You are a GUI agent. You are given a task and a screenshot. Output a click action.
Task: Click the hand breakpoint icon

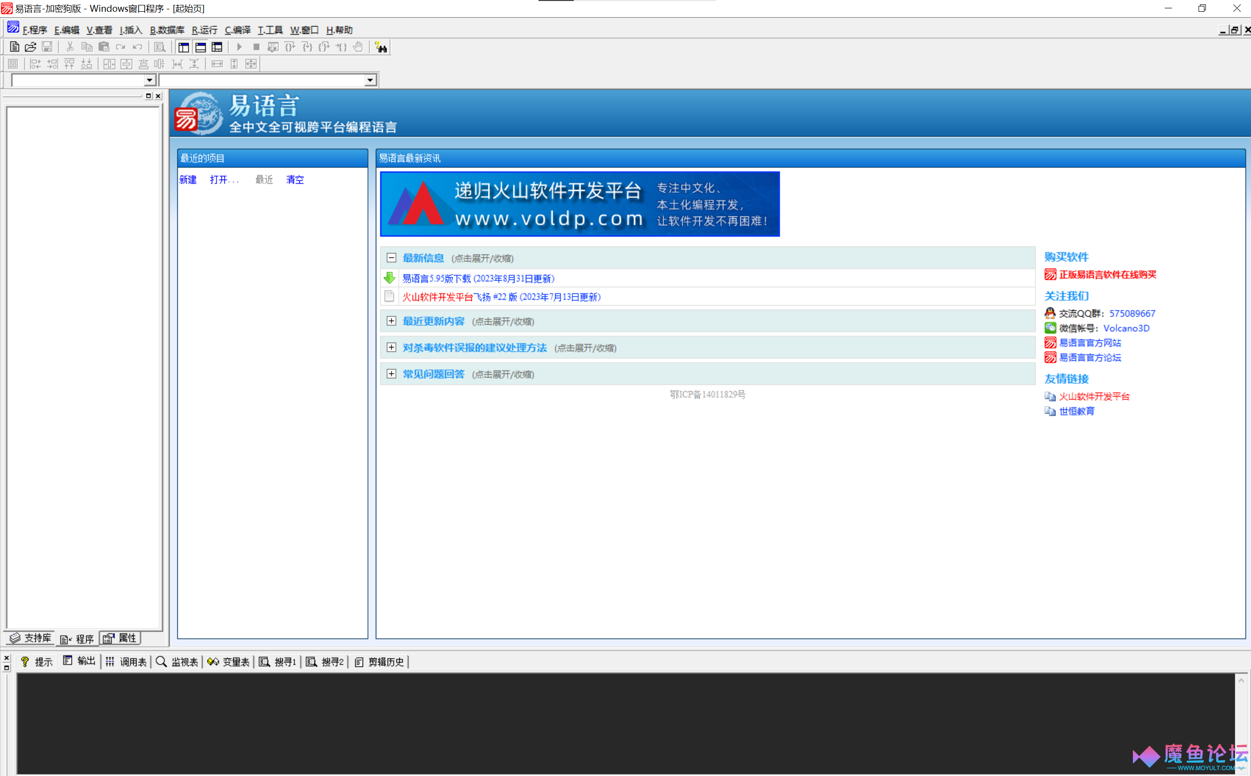pos(358,47)
